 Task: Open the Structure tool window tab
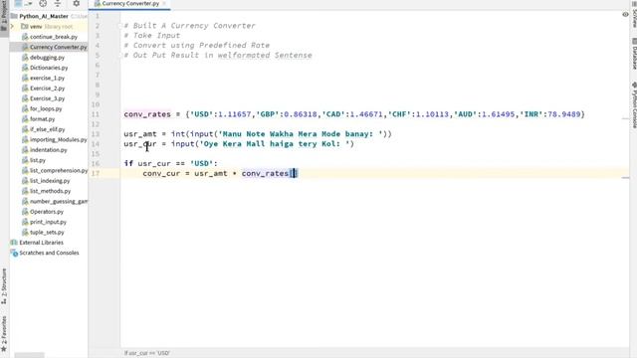pos(4,286)
